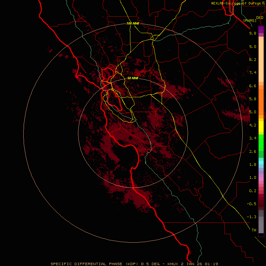Click the DKD label above the scale
The image size is (266, 266).
[x=260, y=18]
